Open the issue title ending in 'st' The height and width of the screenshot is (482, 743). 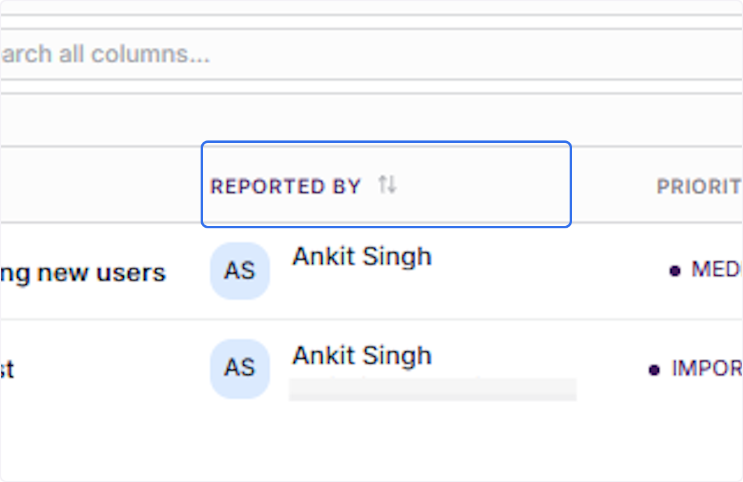coord(7,369)
